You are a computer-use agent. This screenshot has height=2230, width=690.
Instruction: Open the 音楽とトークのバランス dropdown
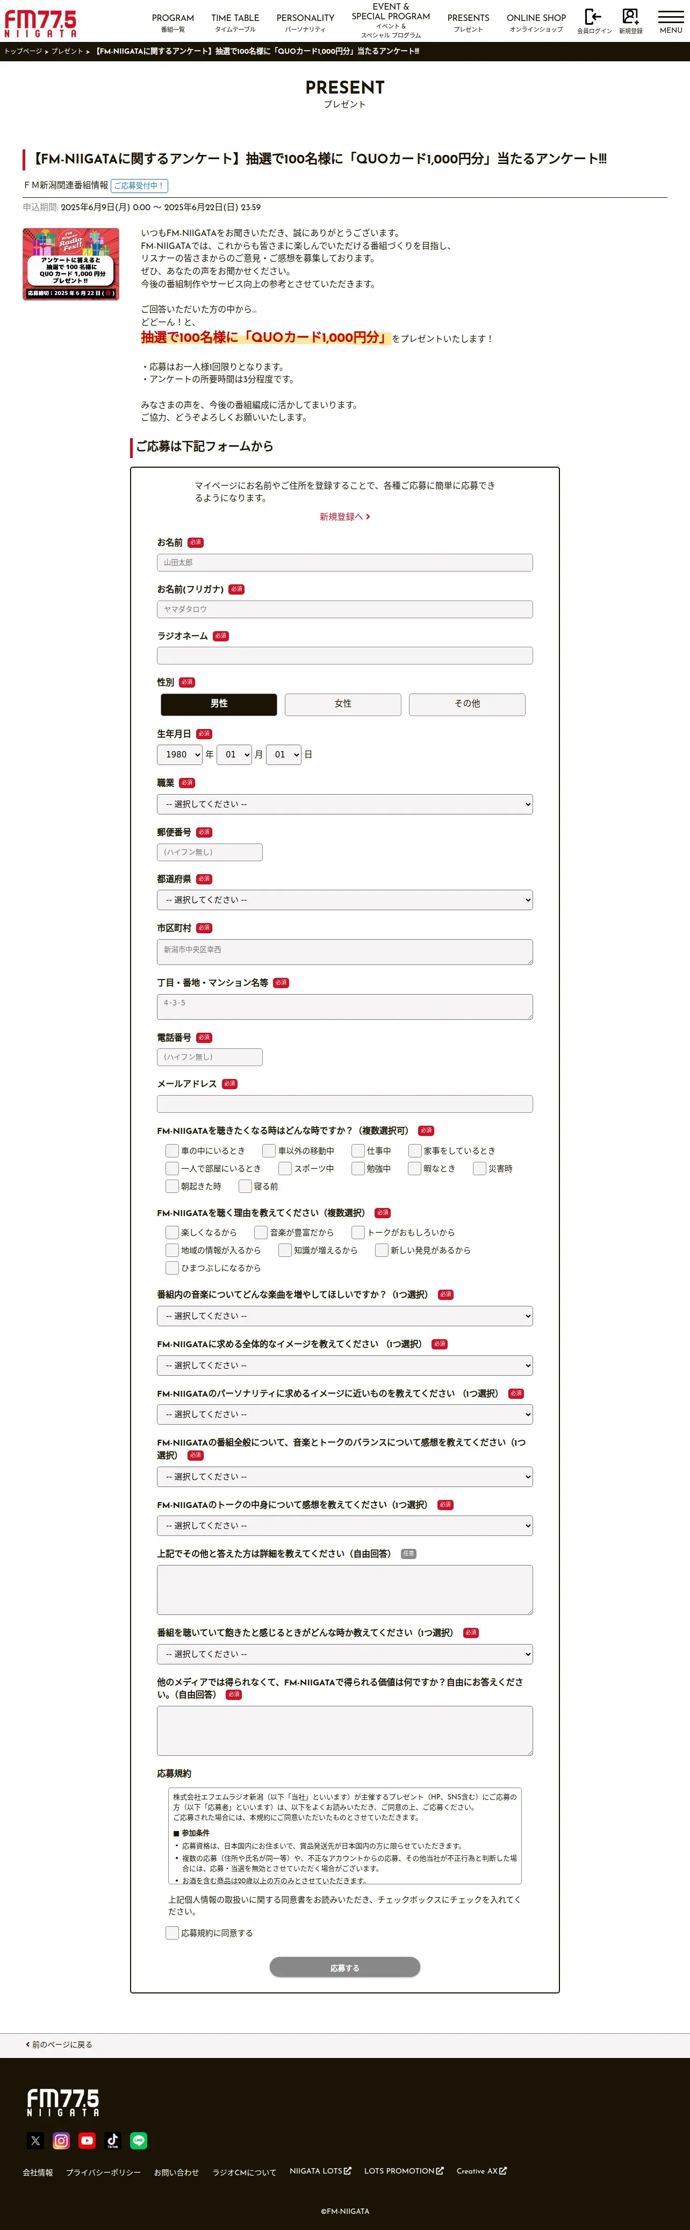pyautogui.click(x=344, y=1477)
